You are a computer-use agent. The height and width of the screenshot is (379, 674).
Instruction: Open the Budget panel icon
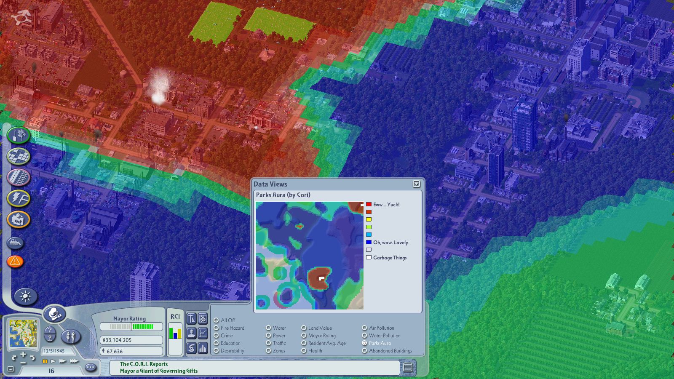click(x=191, y=319)
